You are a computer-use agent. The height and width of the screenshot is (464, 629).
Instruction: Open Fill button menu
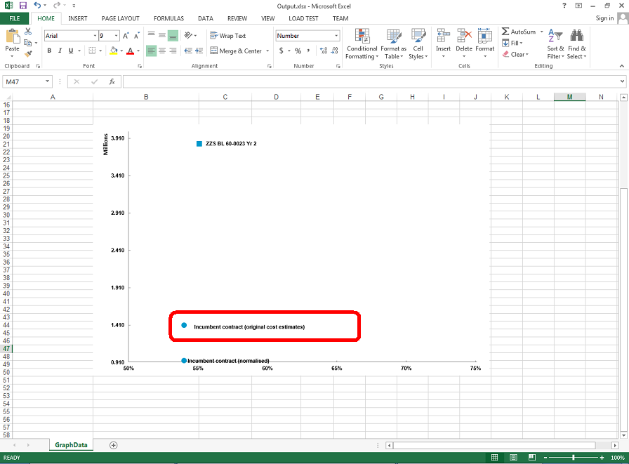pos(512,43)
